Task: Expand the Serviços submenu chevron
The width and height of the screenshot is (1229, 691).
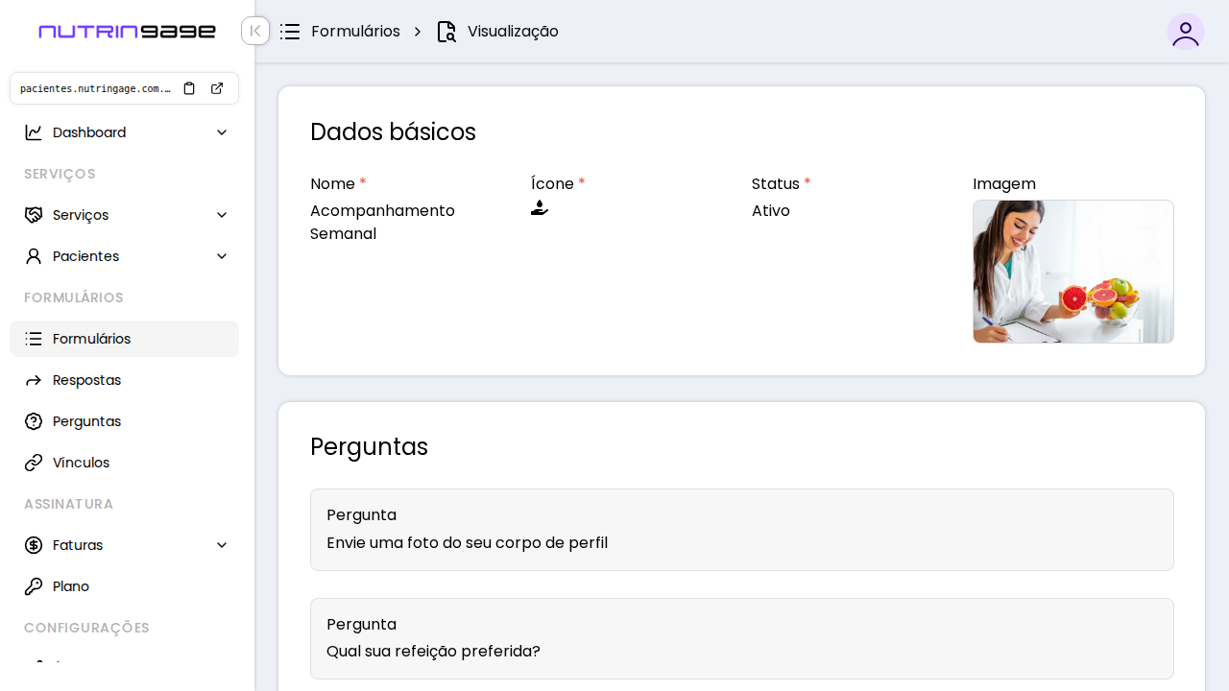Action: tap(222, 215)
